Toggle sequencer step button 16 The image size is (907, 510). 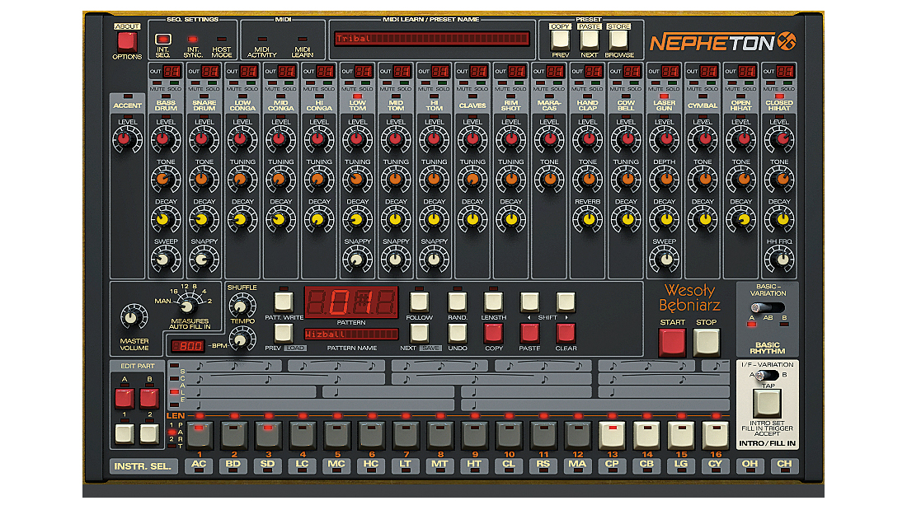[x=716, y=435]
